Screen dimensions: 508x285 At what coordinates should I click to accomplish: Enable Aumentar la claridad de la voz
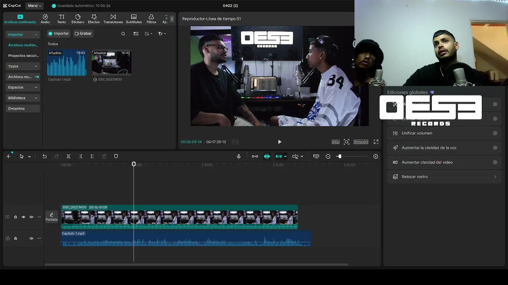(x=495, y=148)
